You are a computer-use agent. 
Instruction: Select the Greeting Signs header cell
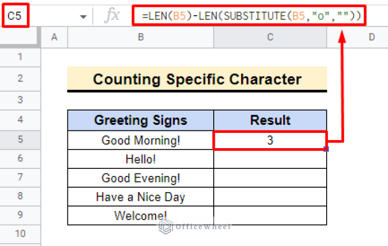(x=140, y=120)
